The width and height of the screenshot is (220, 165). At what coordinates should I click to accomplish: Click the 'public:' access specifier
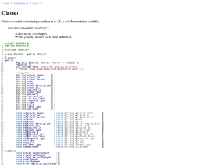[x=10, y=60]
